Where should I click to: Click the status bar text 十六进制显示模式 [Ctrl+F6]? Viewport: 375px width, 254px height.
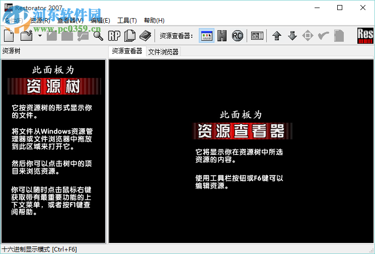[x=39, y=249]
